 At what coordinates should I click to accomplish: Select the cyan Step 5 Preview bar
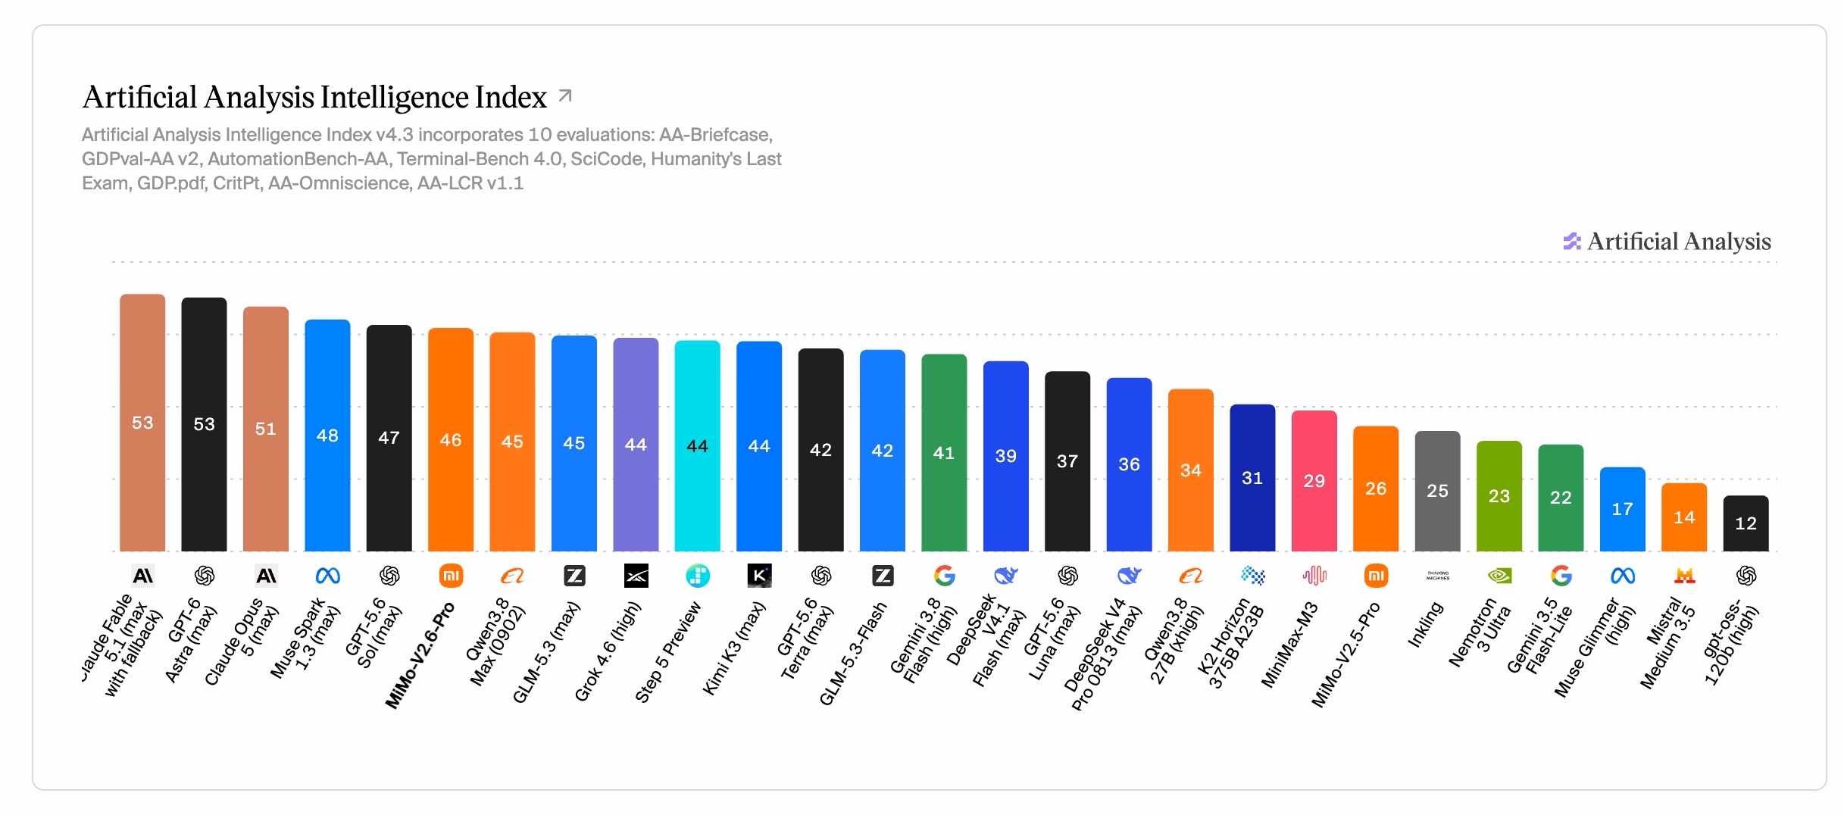tap(698, 446)
